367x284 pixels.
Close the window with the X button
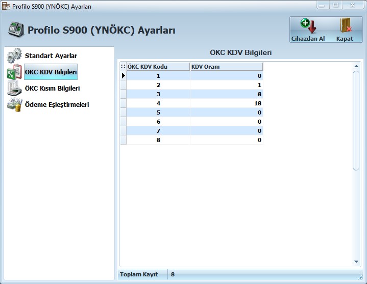coord(353,5)
